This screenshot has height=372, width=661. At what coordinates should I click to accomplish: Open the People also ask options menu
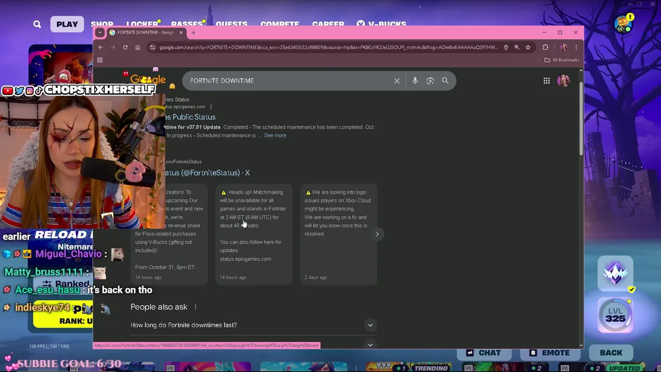(x=195, y=307)
